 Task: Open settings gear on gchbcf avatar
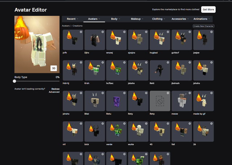[190, 32]
